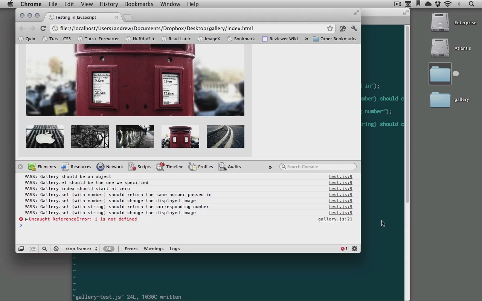
Task: Close the Testing in JavaScript tab
Action: coord(116,17)
